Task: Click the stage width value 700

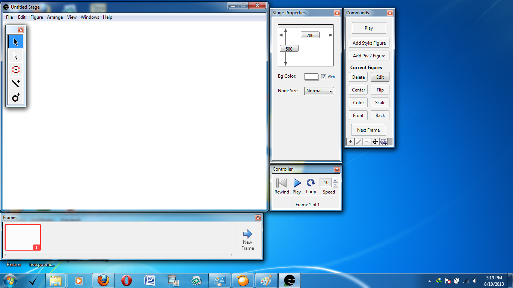Action: point(310,35)
